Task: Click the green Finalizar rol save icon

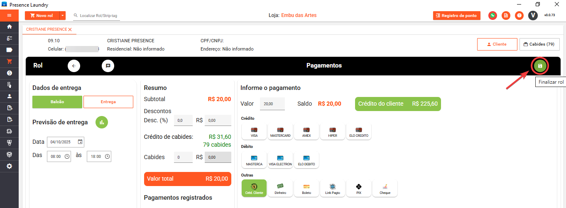Action: [540, 66]
